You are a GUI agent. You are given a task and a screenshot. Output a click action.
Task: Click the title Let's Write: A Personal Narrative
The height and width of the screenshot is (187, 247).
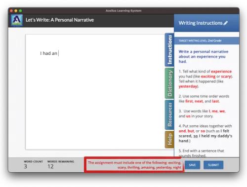pyautogui.click(x=60, y=20)
